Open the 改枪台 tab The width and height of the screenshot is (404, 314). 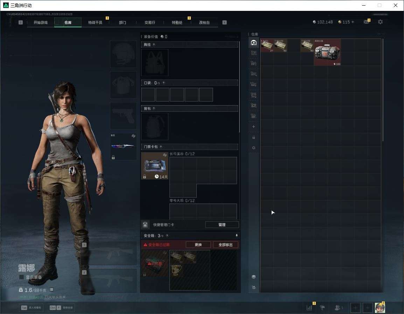(x=204, y=22)
